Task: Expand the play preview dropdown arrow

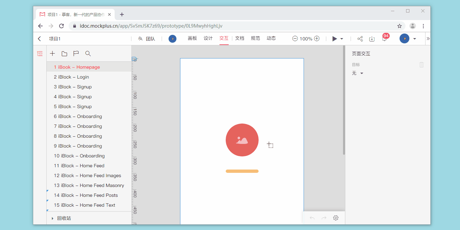Action: click(342, 39)
